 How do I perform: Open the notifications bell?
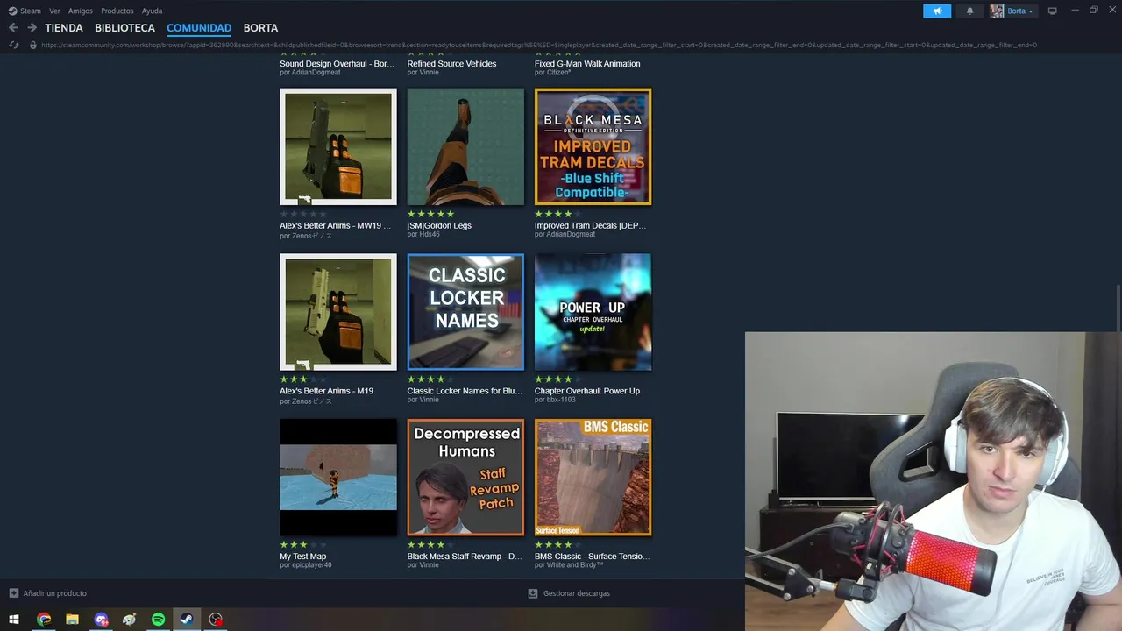point(969,11)
